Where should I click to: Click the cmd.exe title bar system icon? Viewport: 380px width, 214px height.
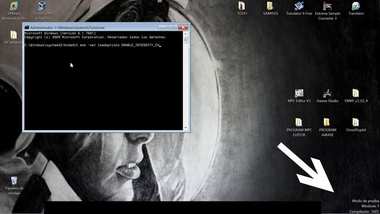[27, 27]
